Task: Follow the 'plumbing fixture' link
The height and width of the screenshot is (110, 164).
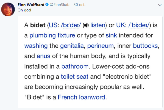Action: 52,35
